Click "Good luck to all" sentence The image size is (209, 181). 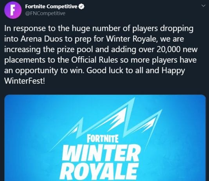[x=115, y=70]
